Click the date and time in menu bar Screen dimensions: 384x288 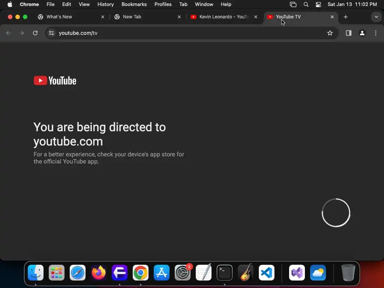[x=352, y=4]
